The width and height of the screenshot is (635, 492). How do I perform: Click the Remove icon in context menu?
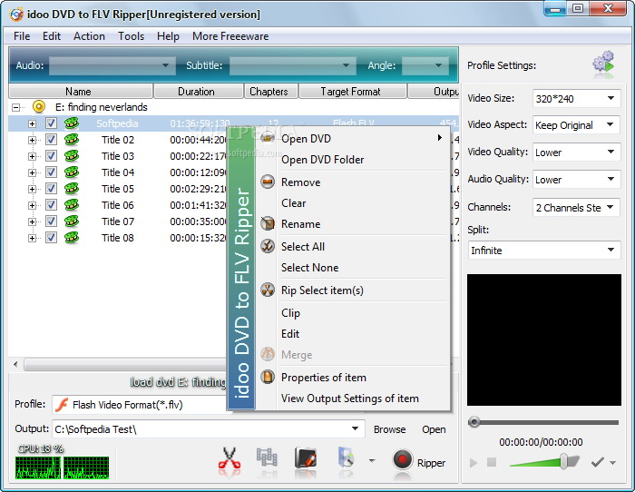(268, 182)
